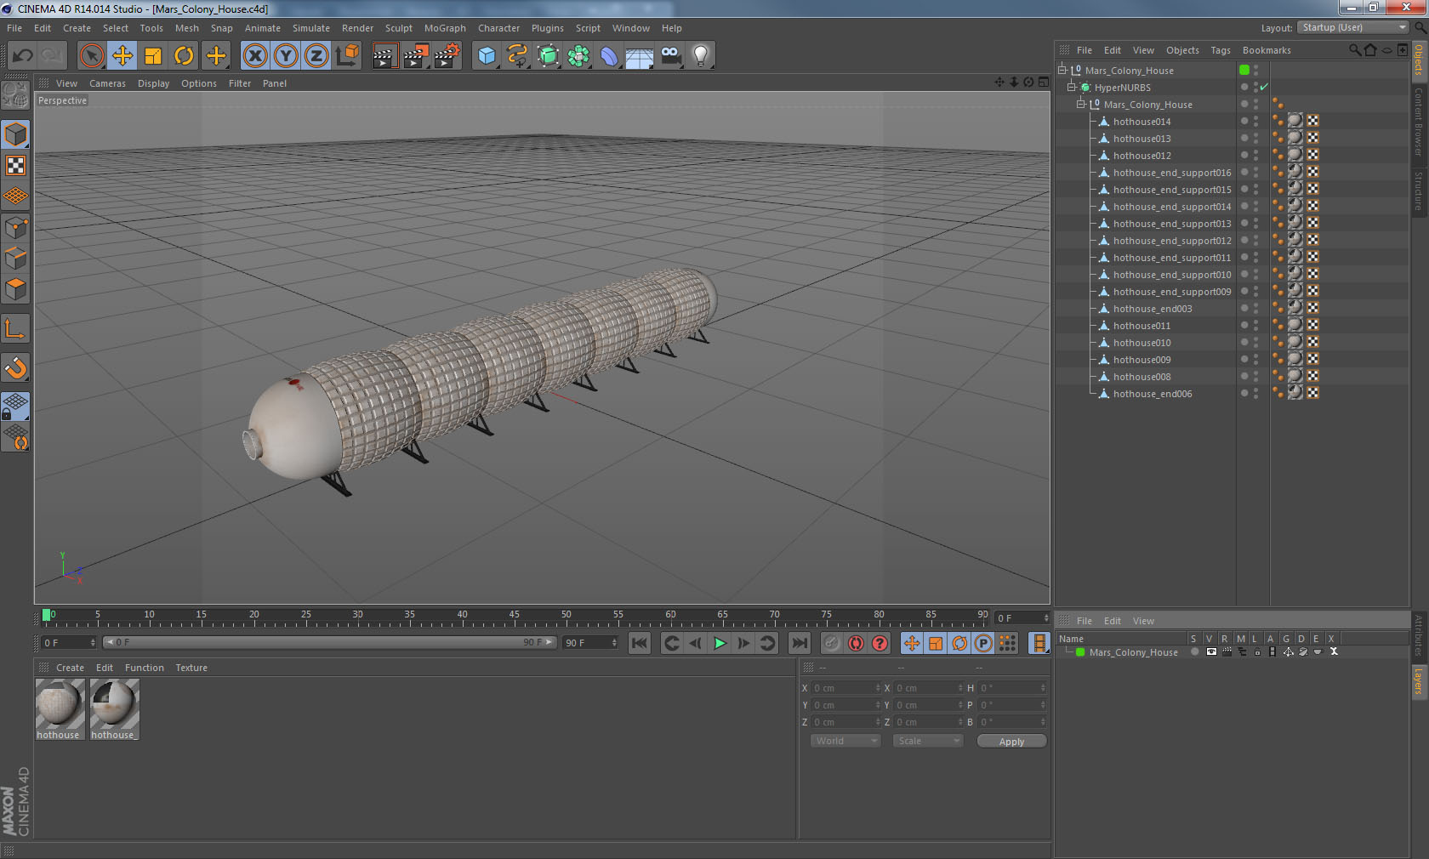Select hothouse_end006 object
The height and width of the screenshot is (859, 1429).
(1152, 394)
